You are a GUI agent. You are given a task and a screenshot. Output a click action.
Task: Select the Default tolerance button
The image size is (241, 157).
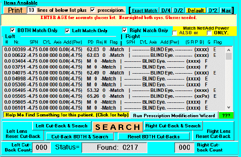click(196, 11)
